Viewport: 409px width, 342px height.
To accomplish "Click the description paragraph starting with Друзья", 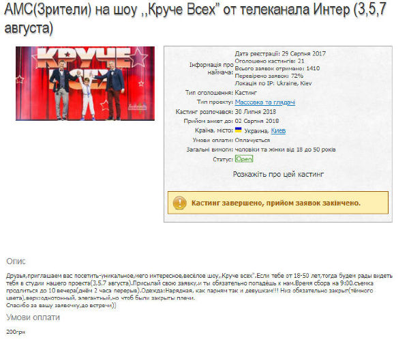I will [x=199, y=290].
